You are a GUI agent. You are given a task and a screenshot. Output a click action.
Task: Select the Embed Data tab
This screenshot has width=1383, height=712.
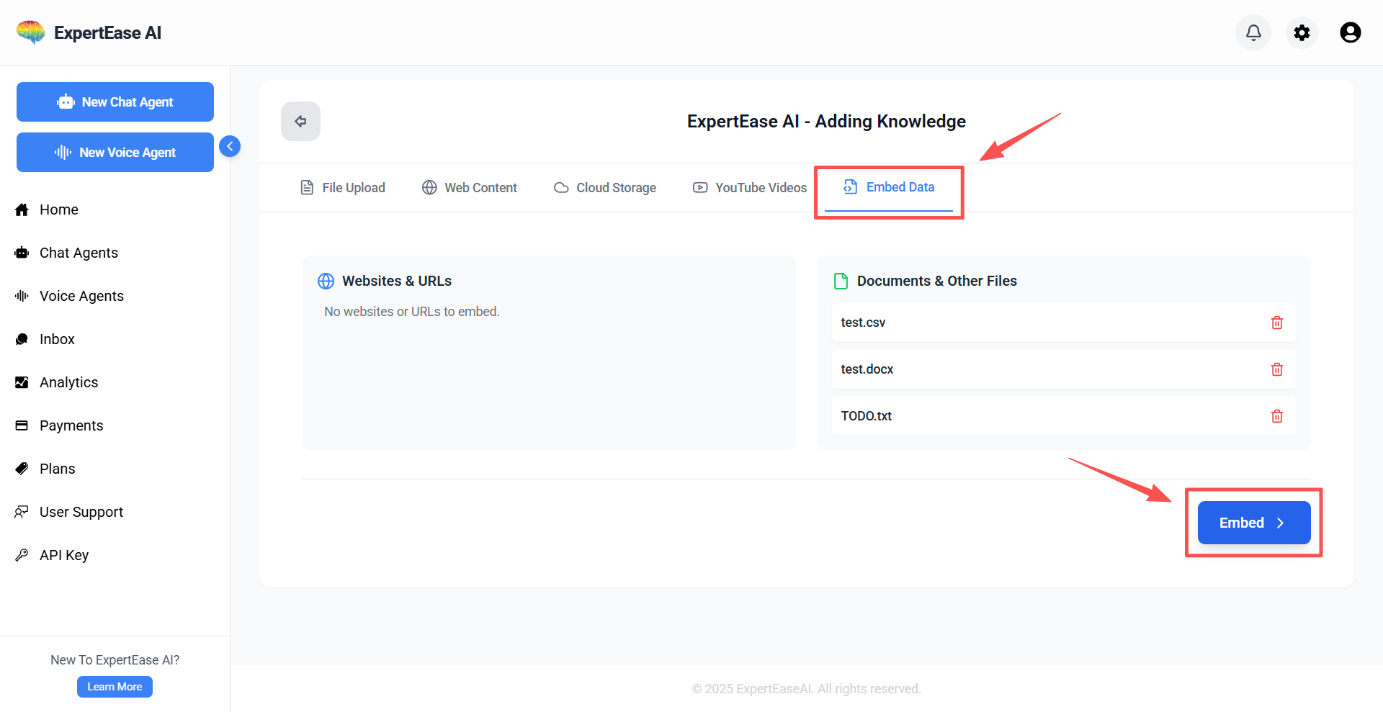pyautogui.click(x=889, y=187)
